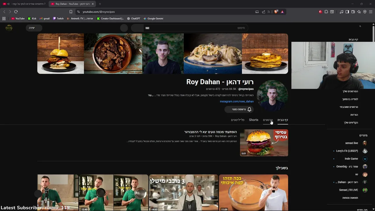
Task: Open the ChatGPT bookmark
Action: 134,18
